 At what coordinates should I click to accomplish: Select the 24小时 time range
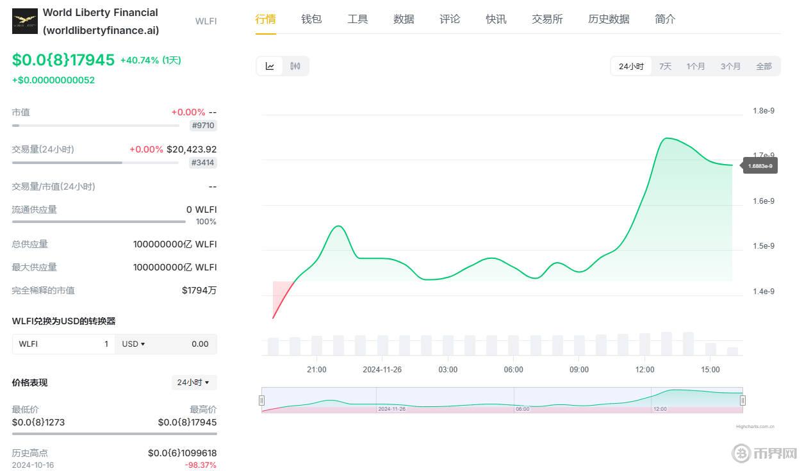pos(631,66)
